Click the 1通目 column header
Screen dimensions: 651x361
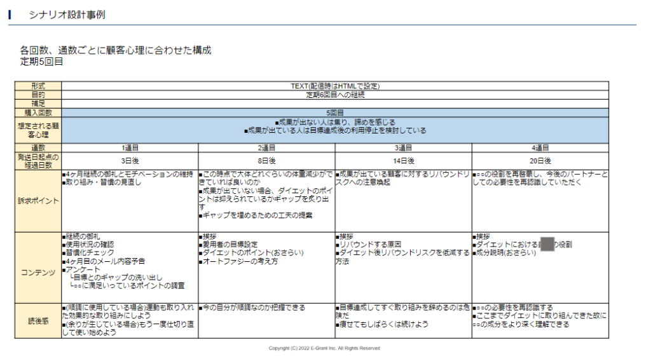[x=130, y=148]
